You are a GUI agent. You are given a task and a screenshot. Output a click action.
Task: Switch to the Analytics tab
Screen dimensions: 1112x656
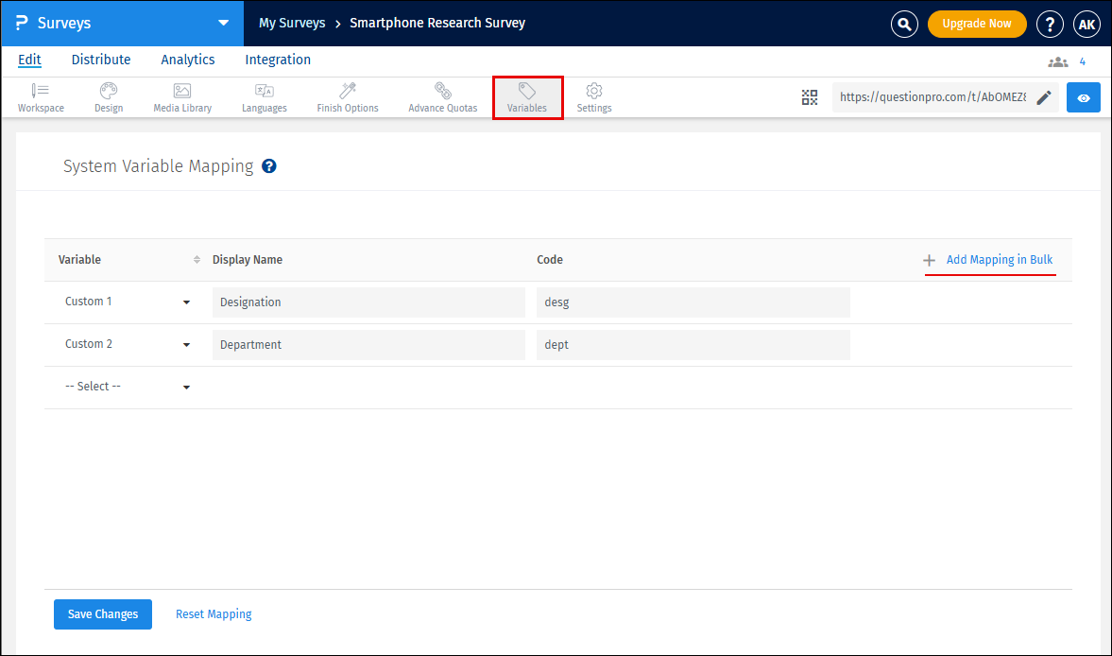(188, 60)
